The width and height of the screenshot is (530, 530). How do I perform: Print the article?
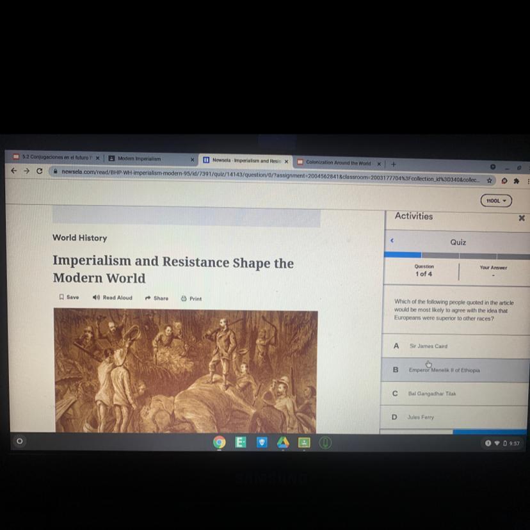pyautogui.click(x=191, y=298)
